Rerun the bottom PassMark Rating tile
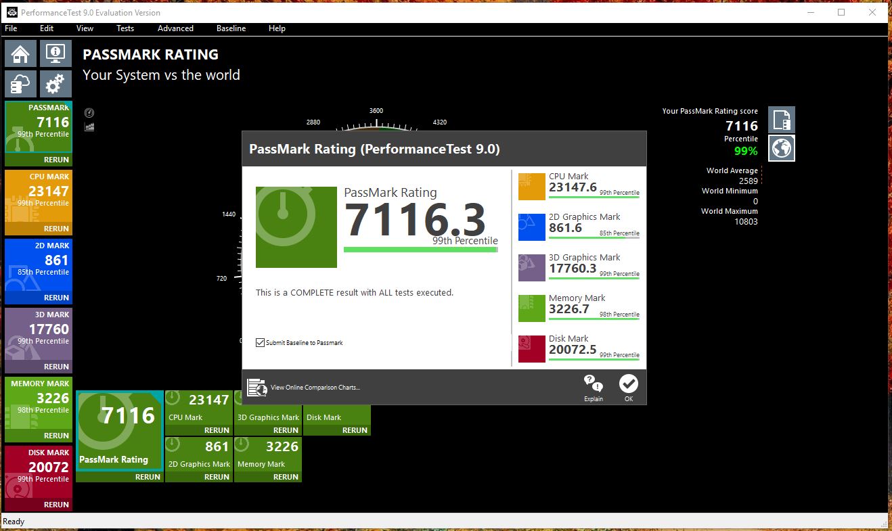The height and width of the screenshot is (531, 892). (x=148, y=477)
